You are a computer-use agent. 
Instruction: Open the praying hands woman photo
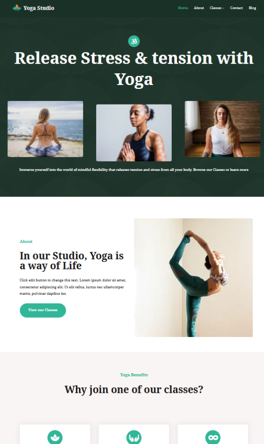(134, 133)
